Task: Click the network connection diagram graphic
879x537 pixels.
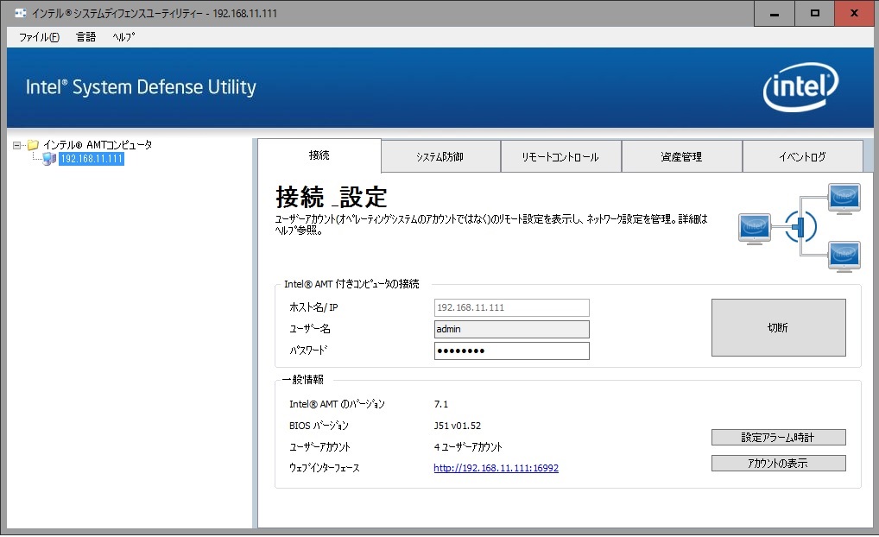Action: 800,227
